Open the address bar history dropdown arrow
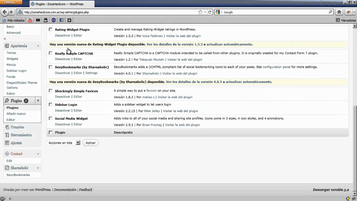The height and width of the screenshot is (201, 357). tap(205, 12)
